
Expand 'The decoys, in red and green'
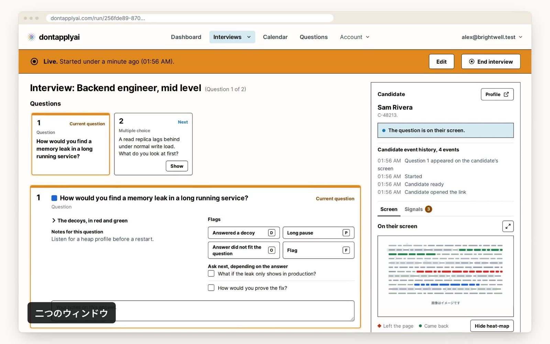(x=90, y=221)
